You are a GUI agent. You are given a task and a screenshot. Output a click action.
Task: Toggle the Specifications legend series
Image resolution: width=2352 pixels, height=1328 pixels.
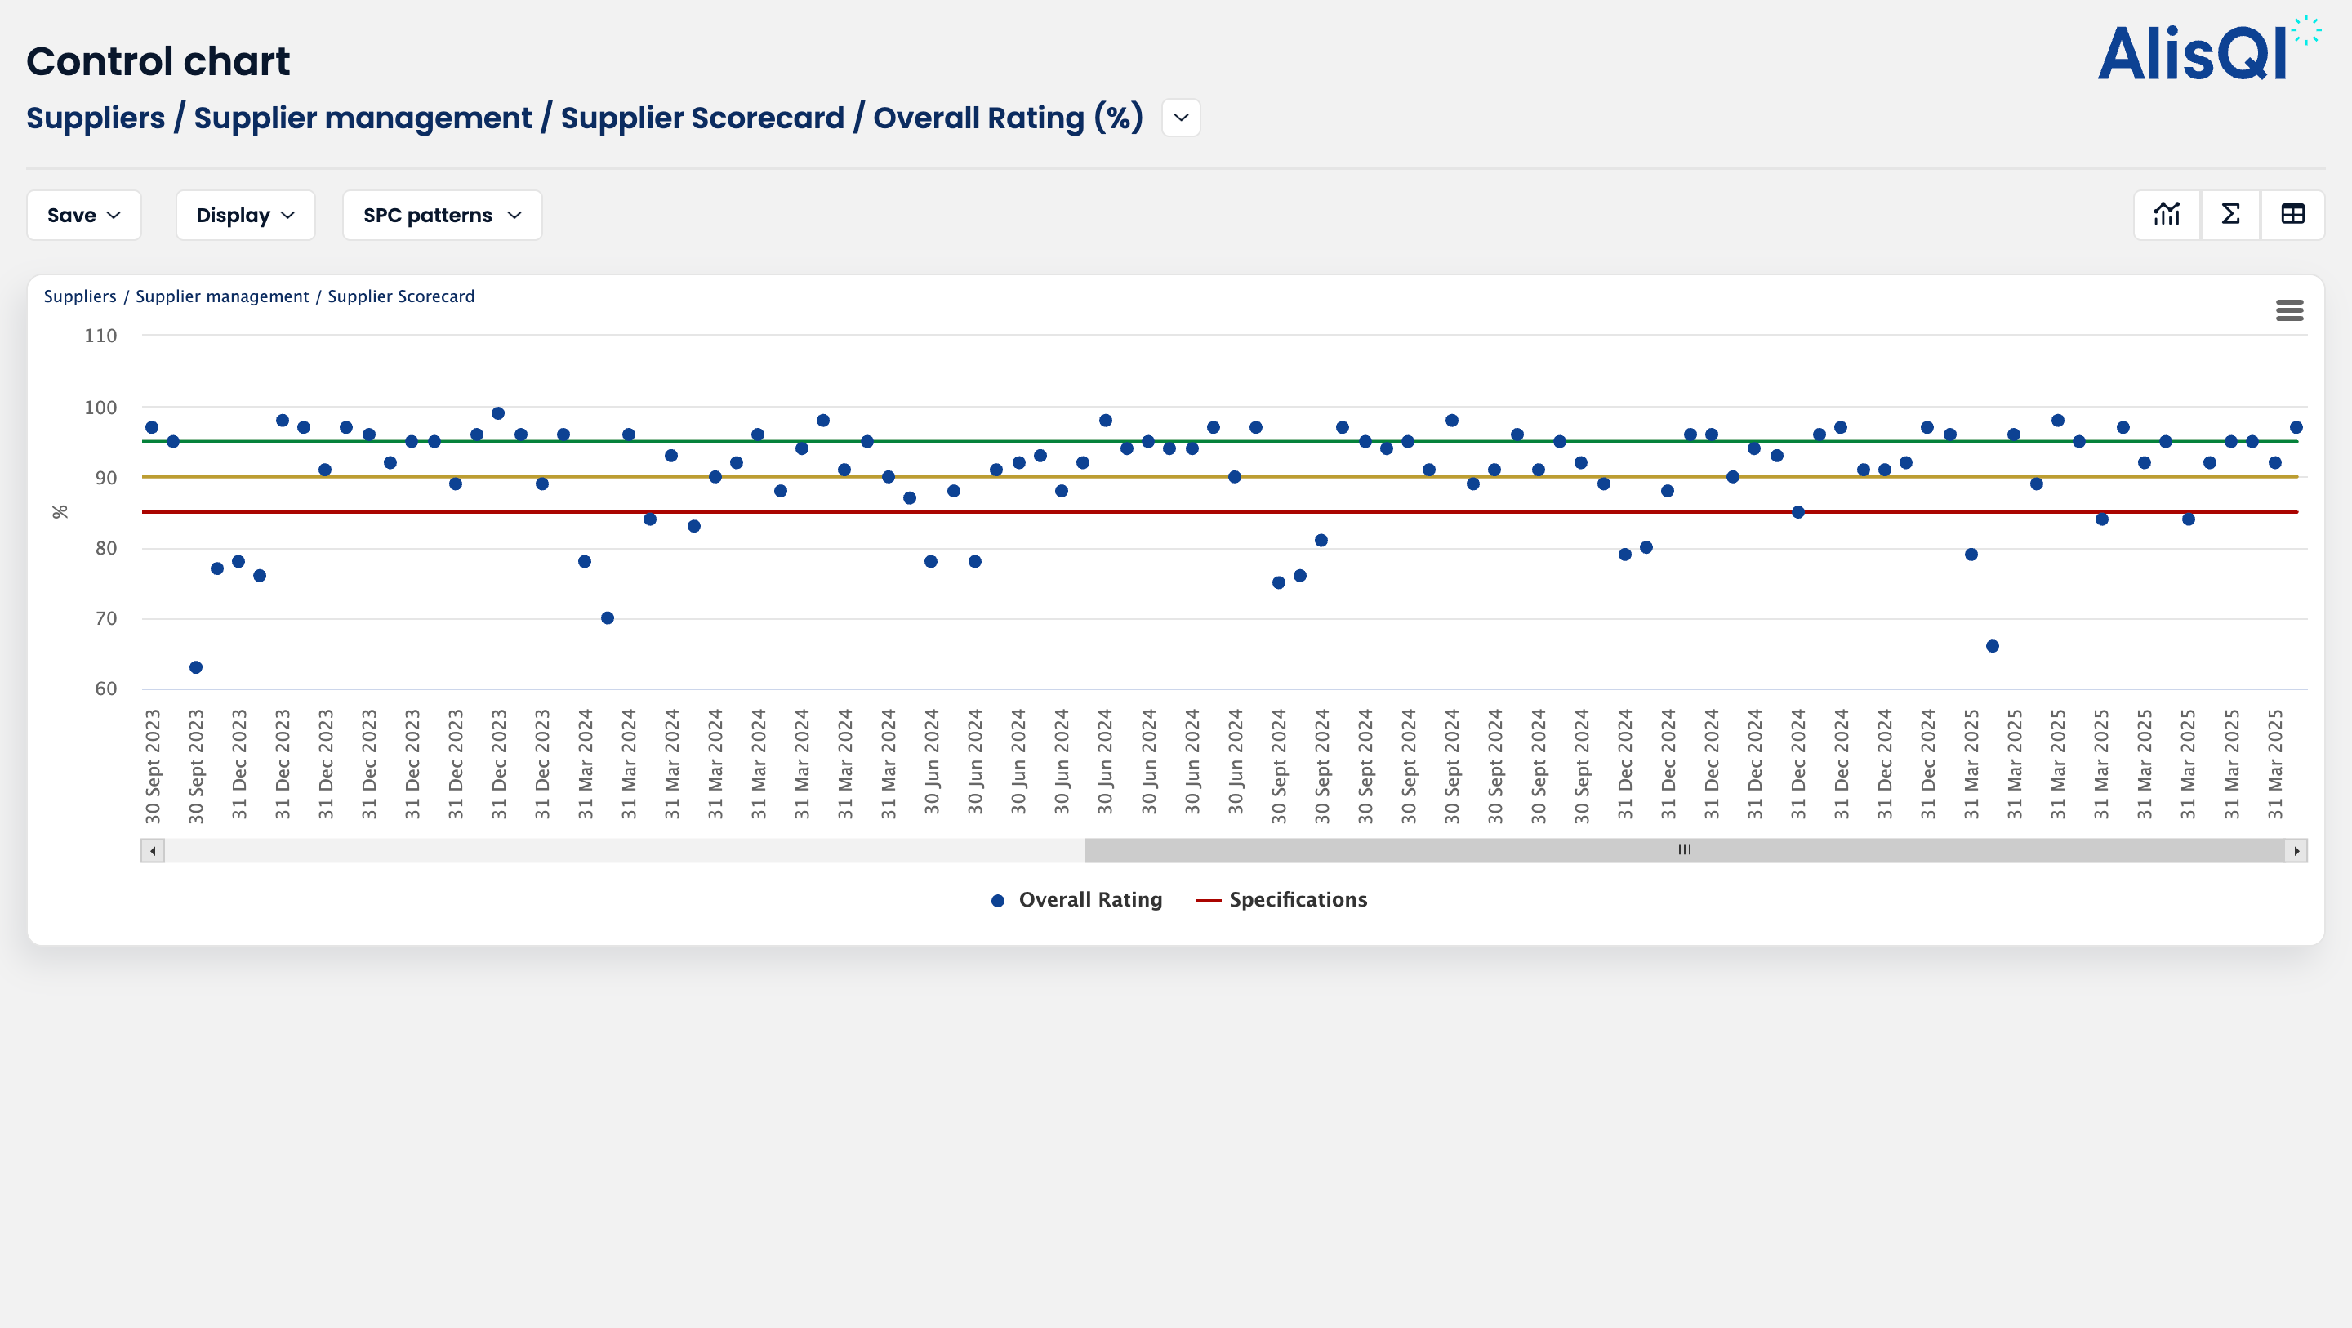coord(1281,900)
